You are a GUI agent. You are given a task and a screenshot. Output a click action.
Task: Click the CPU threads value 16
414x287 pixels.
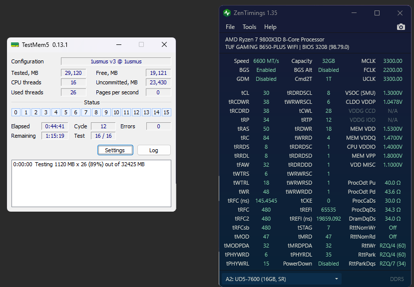pos(73,82)
